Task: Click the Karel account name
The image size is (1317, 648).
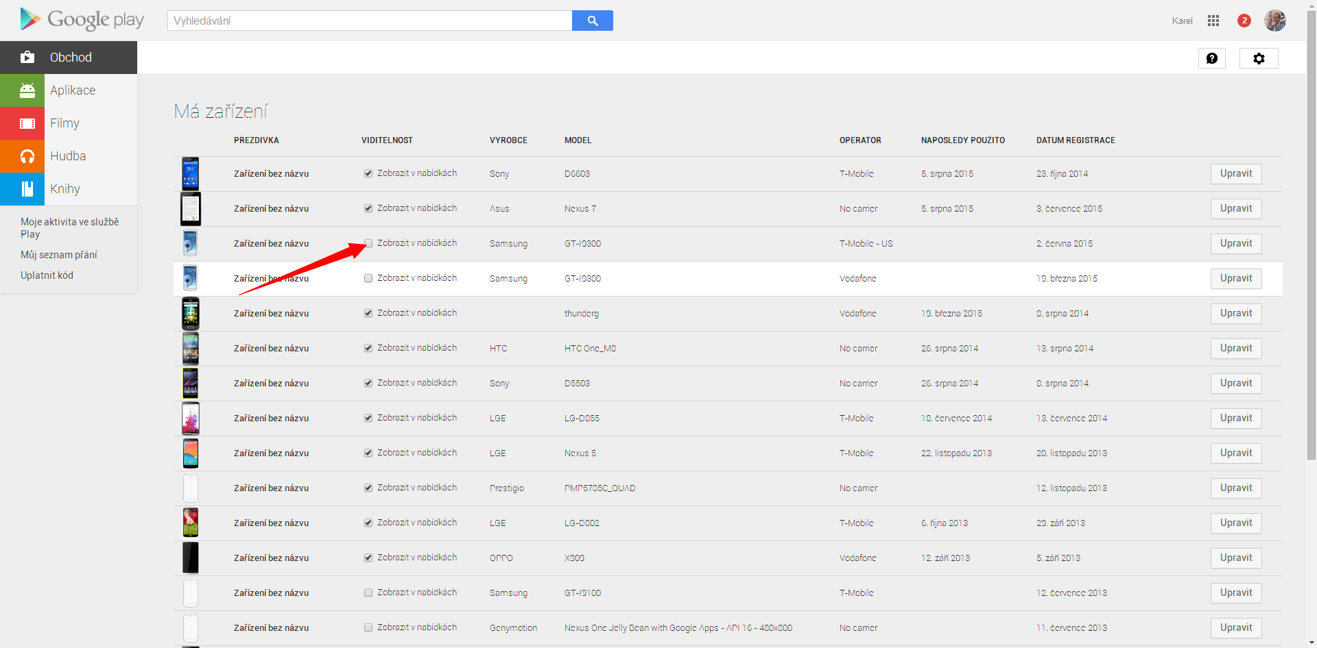Action: click(x=1182, y=21)
